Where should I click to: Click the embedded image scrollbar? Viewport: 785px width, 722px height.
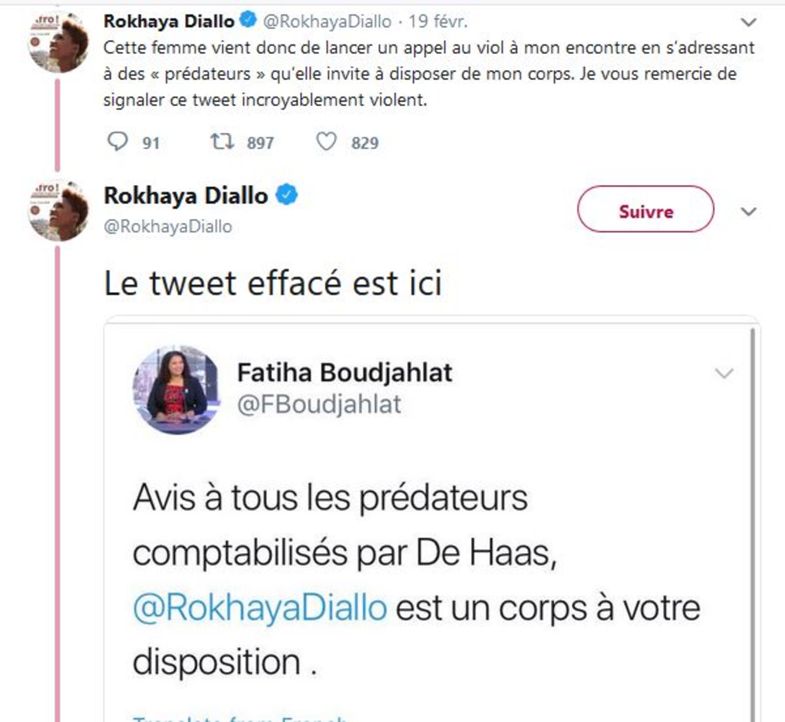tap(753, 524)
